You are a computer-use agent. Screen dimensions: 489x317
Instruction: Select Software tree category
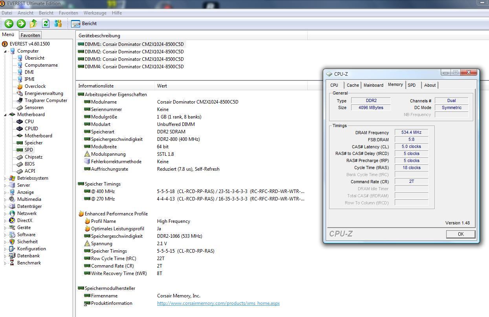(26, 235)
